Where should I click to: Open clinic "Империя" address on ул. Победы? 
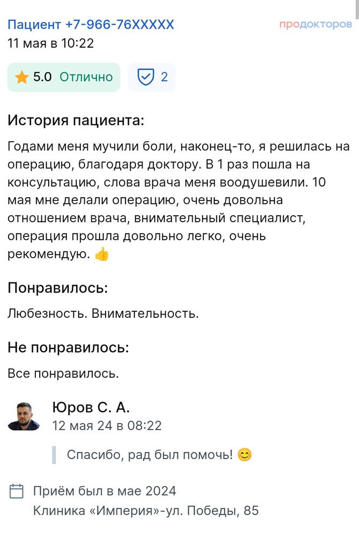click(146, 510)
